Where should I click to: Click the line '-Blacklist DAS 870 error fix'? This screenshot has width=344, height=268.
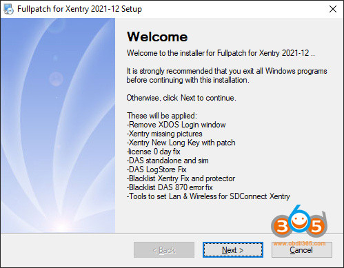(170, 187)
